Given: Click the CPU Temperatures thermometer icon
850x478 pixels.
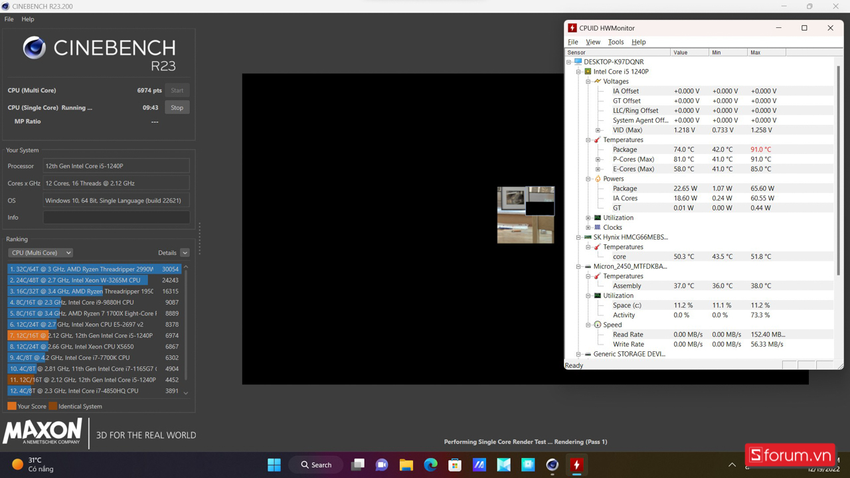Looking at the screenshot, I should coord(598,140).
